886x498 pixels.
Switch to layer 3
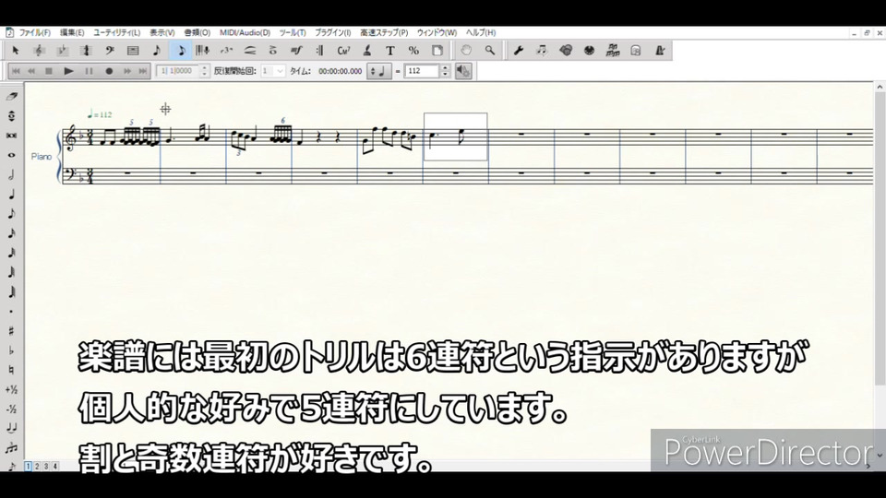click(46, 467)
